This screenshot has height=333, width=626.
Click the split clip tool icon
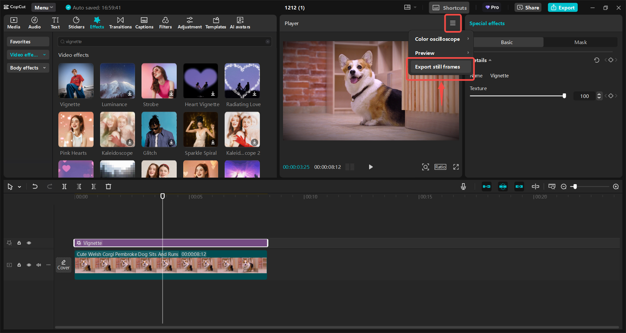click(x=64, y=187)
